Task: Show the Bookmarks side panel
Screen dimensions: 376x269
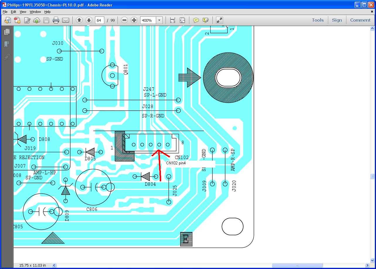Action: (x=6, y=44)
